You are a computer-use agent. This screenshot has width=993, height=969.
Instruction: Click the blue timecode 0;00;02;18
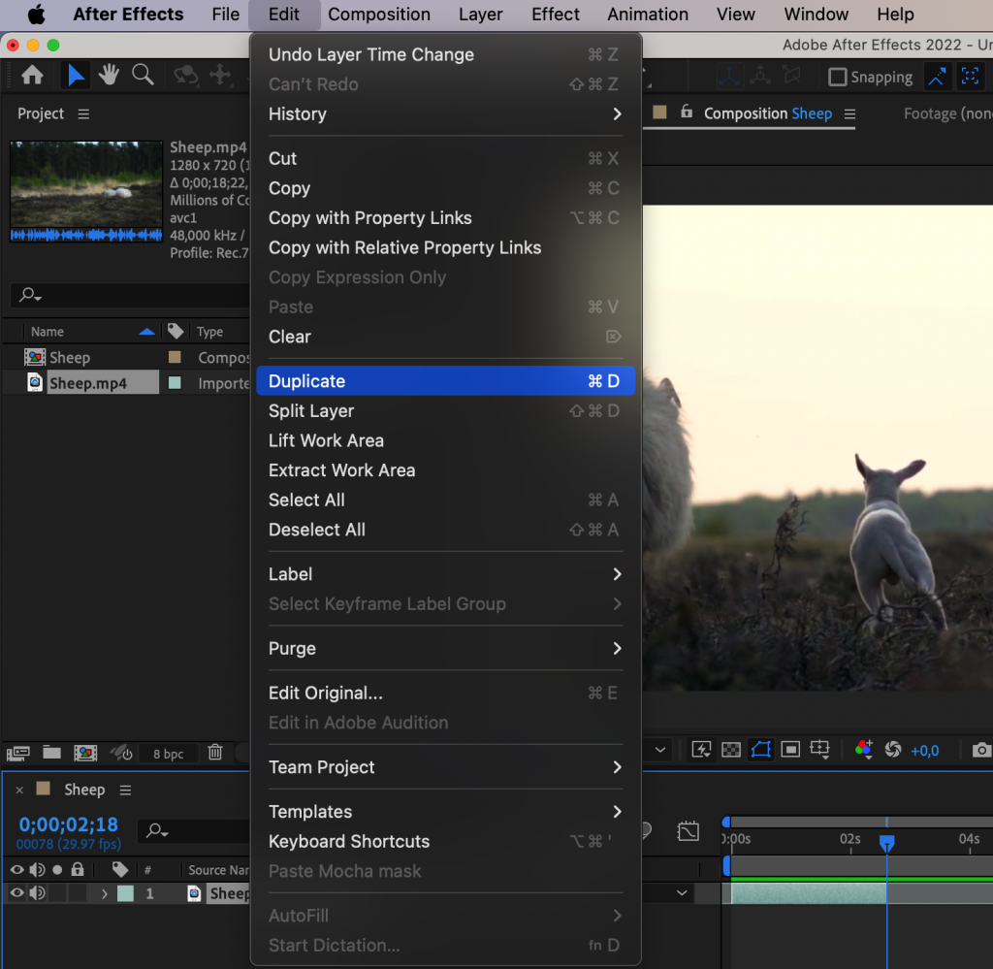point(68,823)
